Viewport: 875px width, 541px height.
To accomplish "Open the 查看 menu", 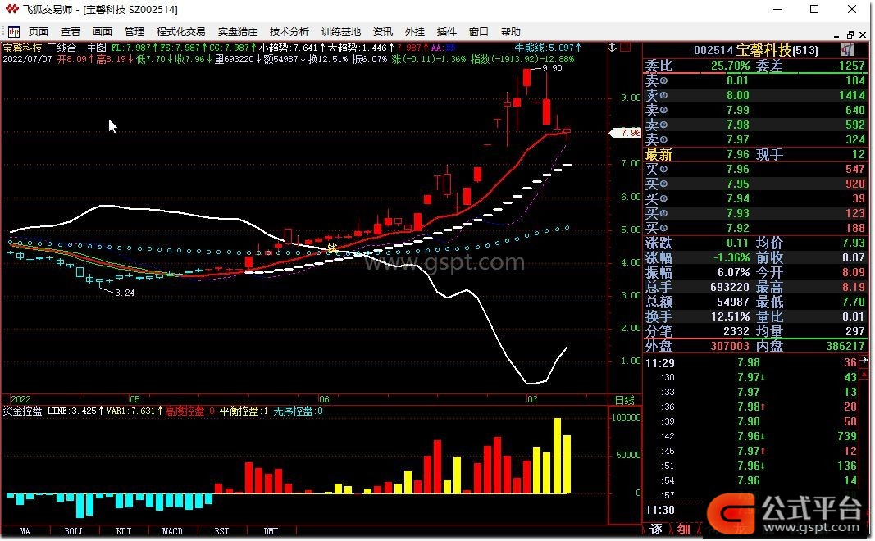I will 71,32.
